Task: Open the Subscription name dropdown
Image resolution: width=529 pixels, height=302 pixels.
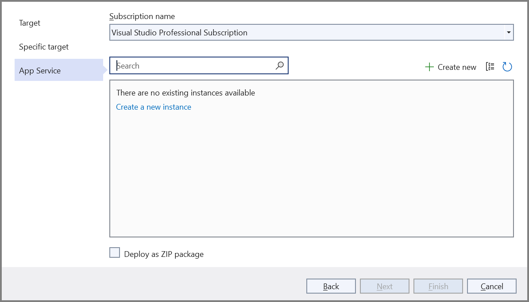Action: 508,32
